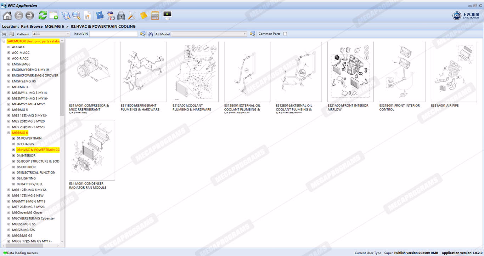Expand the MG3:MG 3 tree node

(x=9, y=87)
